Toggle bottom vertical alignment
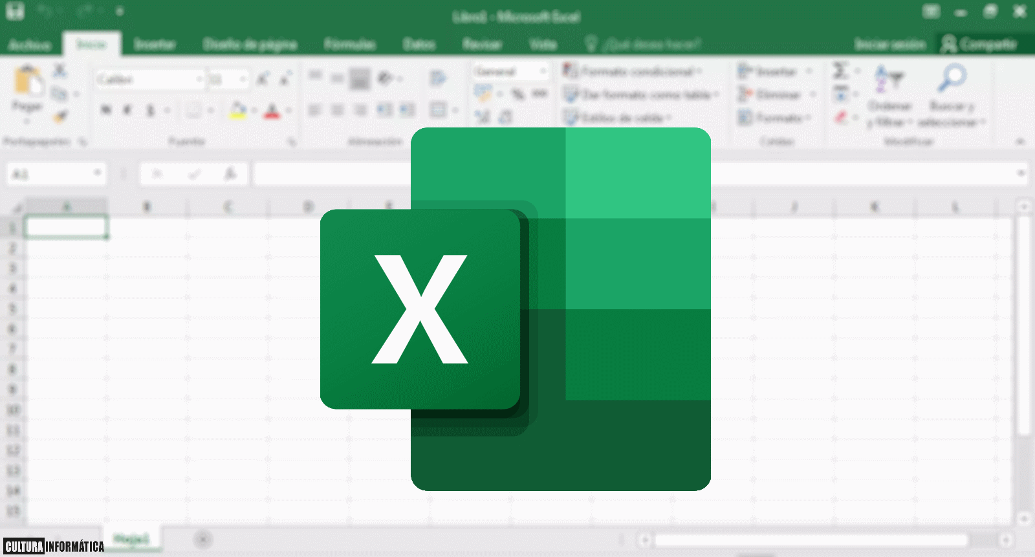Screen dimensions: 1035x557 click(360, 79)
